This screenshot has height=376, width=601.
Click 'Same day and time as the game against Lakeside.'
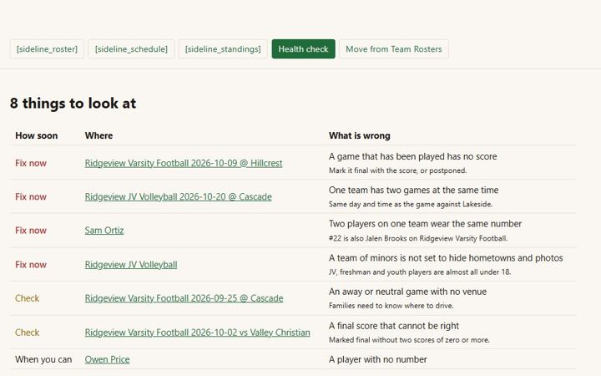coord(411,204)
